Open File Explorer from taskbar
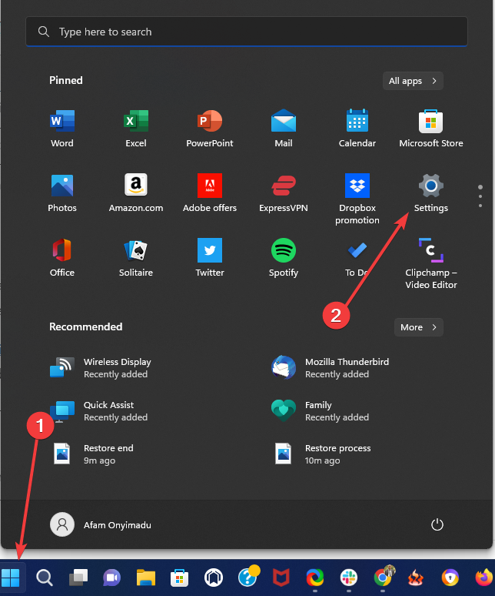 tap(146, 578)
